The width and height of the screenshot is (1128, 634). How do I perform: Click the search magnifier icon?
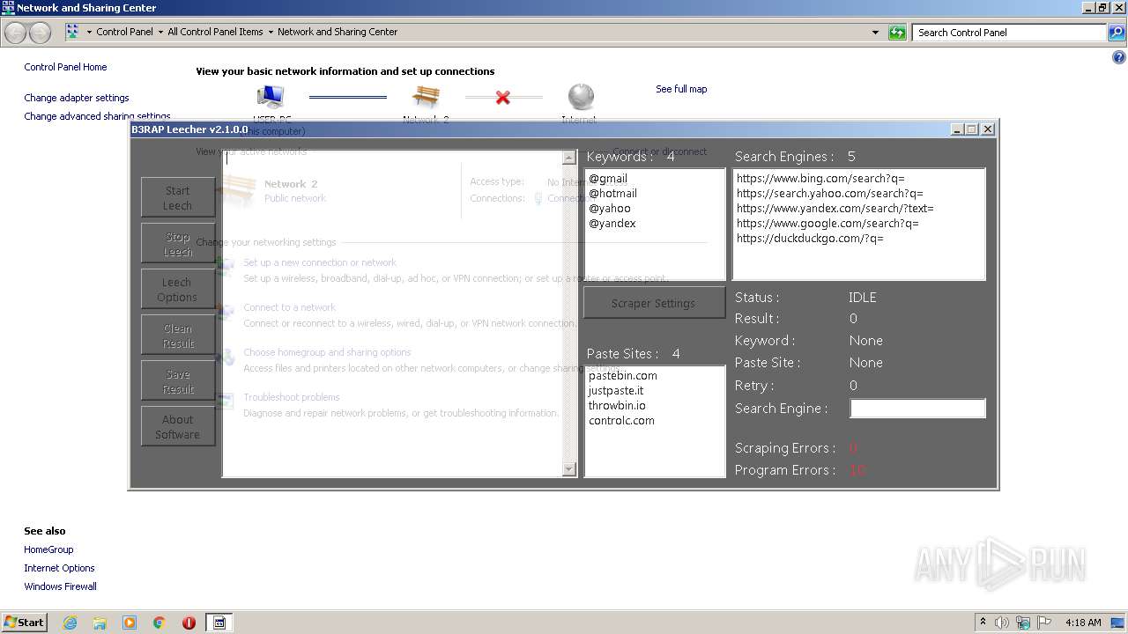pyautogui.click(x=1117, y=33)
